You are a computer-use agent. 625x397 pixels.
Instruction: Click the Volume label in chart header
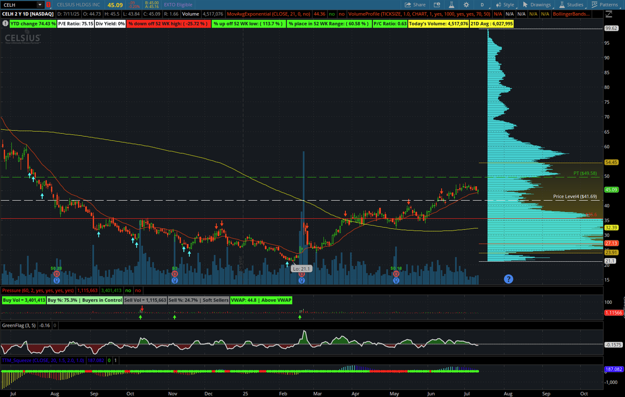pyautogui.click(x=190, y=14)
